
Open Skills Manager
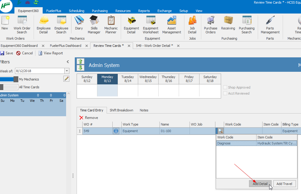click(94, 25)
